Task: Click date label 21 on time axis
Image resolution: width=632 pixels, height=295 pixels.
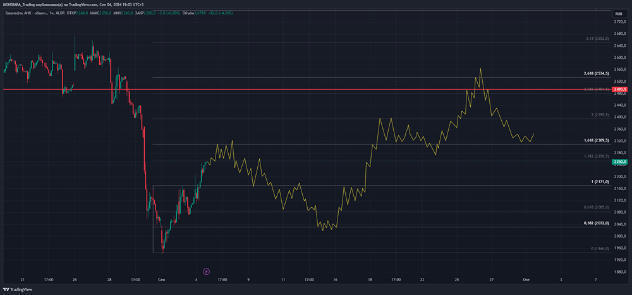Action: coord(23,279)
